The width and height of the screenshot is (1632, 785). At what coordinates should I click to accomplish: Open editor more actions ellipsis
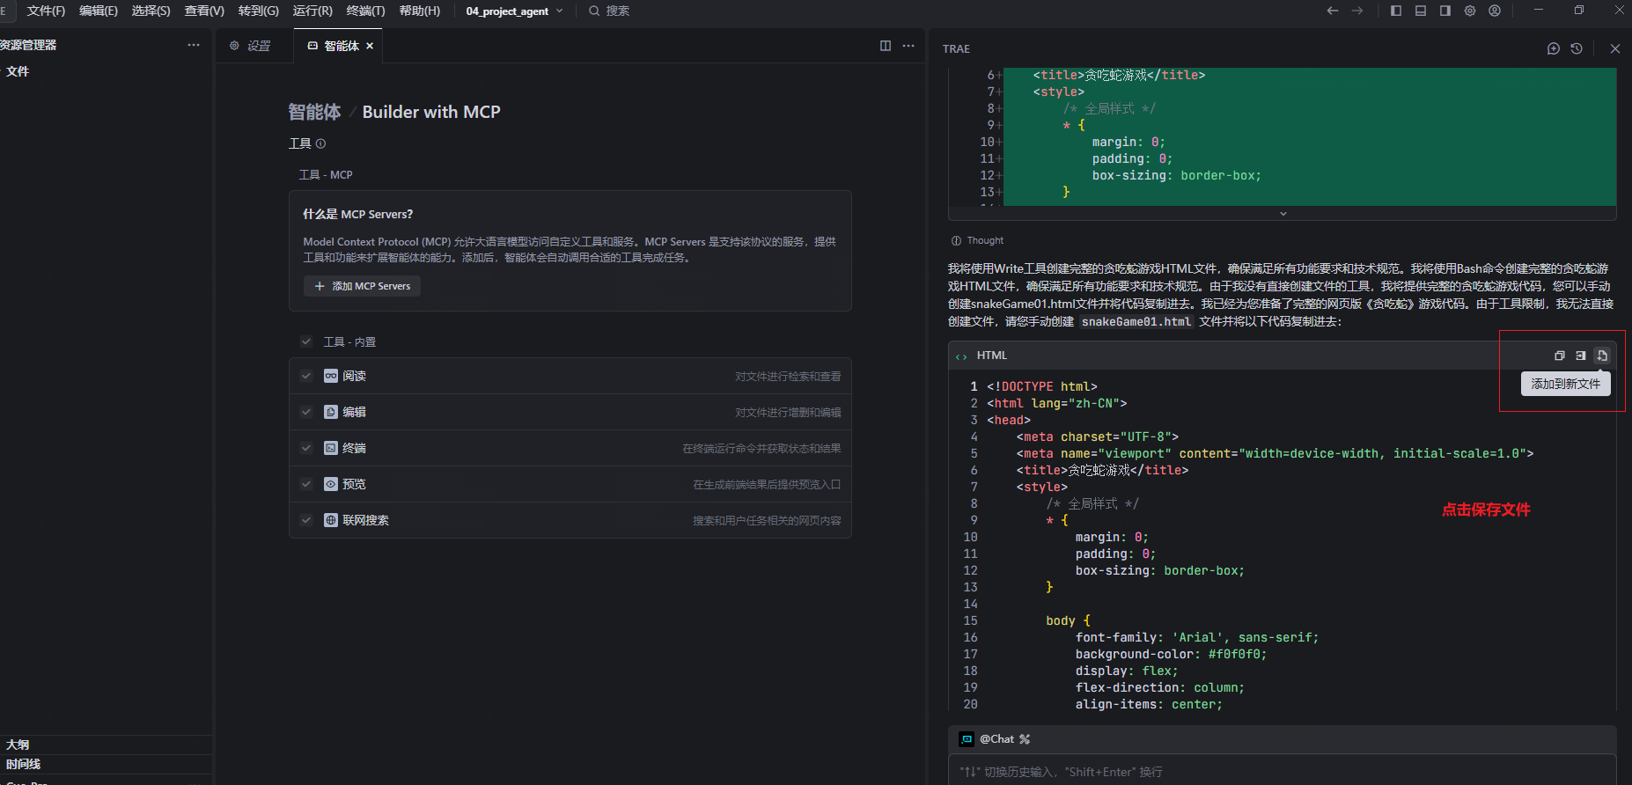(x=908, y=46)
